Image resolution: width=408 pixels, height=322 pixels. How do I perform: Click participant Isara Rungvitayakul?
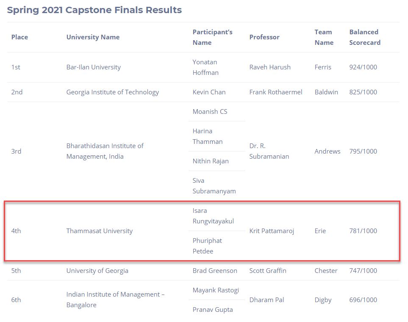tap(213, 216)
